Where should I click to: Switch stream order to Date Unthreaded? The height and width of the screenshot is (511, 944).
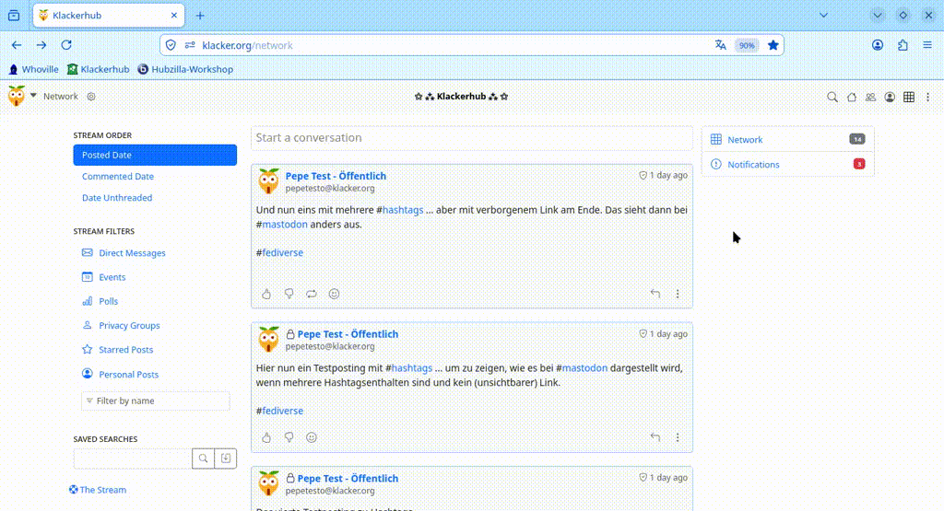coord(117,198)
